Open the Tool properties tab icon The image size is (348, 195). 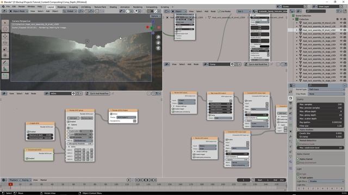coord(291,92)
